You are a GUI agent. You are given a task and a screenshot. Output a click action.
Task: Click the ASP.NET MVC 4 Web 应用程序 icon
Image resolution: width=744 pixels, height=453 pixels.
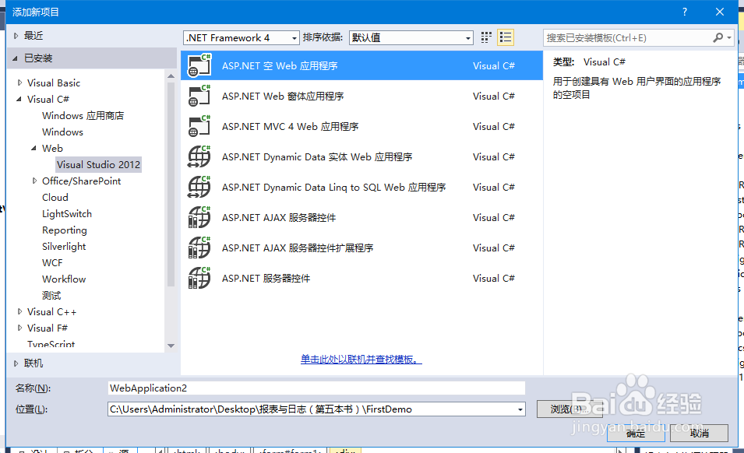[199, 126]
